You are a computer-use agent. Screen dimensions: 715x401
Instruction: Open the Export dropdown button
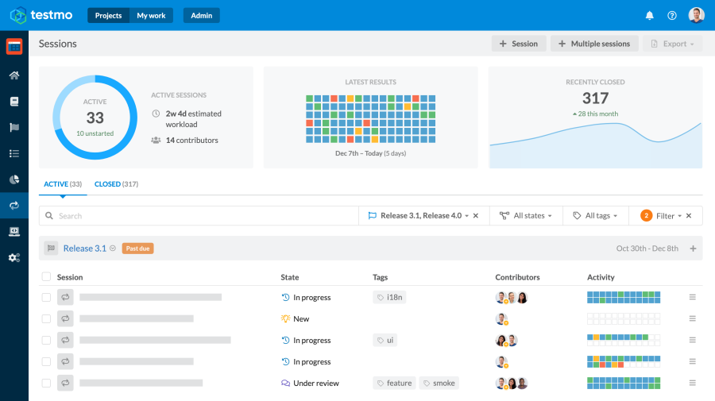tap(673, 44)
